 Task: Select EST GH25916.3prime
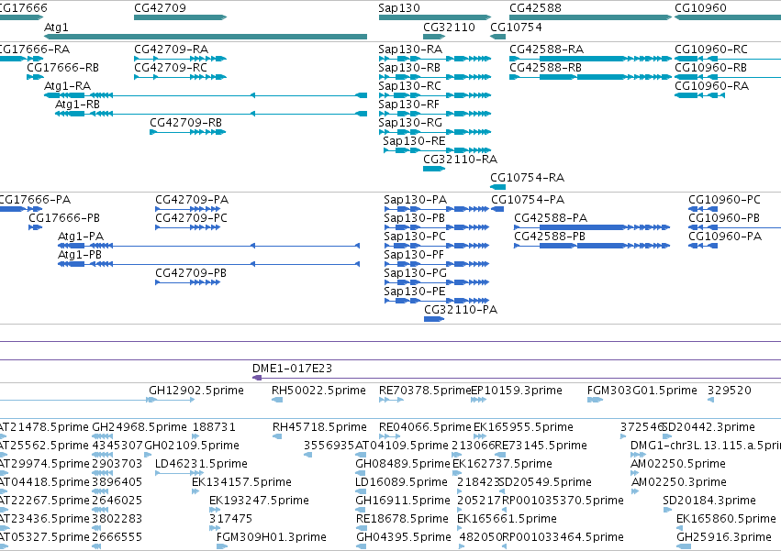pyautogui.click(x=684, y=546)
